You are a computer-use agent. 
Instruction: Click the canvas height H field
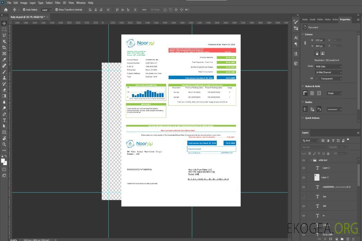[x=320, y=46]
